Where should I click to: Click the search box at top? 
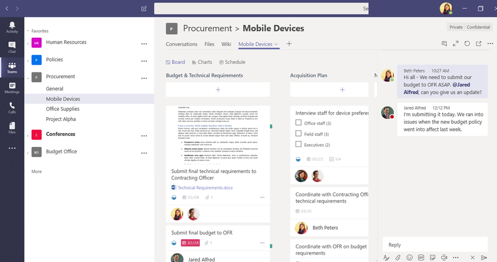click(261, 8)
